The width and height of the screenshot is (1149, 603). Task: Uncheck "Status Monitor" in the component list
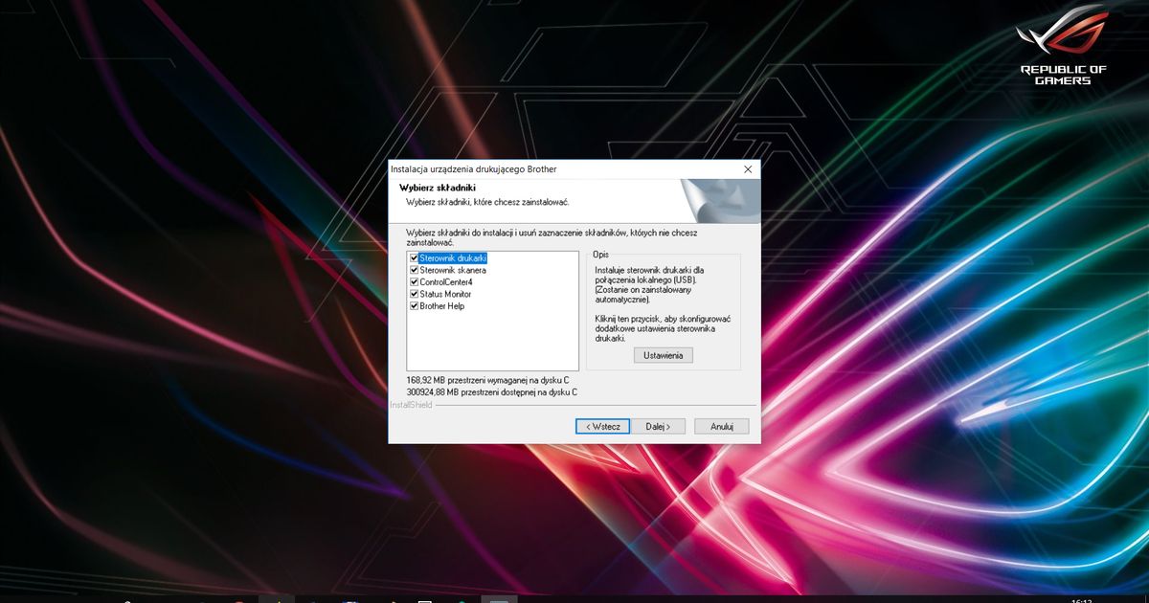click(x=414, y=294)
